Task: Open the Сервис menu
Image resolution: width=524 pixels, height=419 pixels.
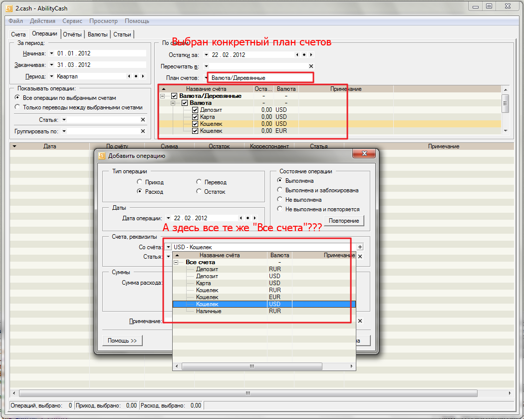Action: 72,21
